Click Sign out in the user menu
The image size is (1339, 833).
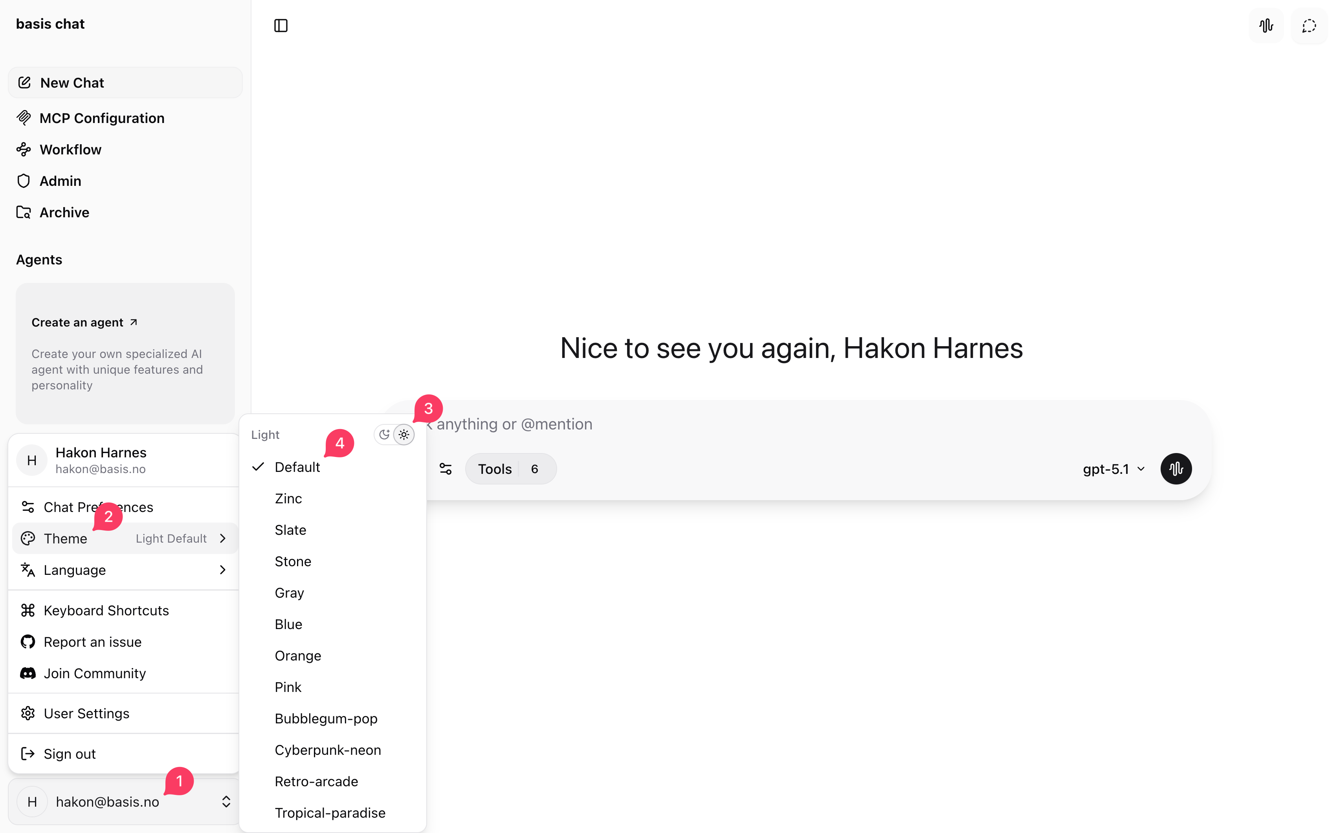pos(70,753)
